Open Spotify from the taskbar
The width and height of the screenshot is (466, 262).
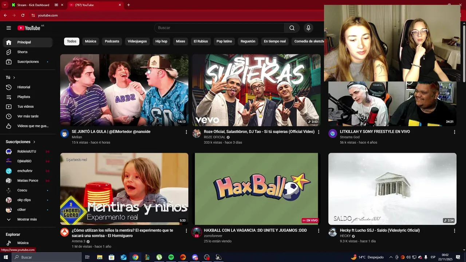click(171, 257)
